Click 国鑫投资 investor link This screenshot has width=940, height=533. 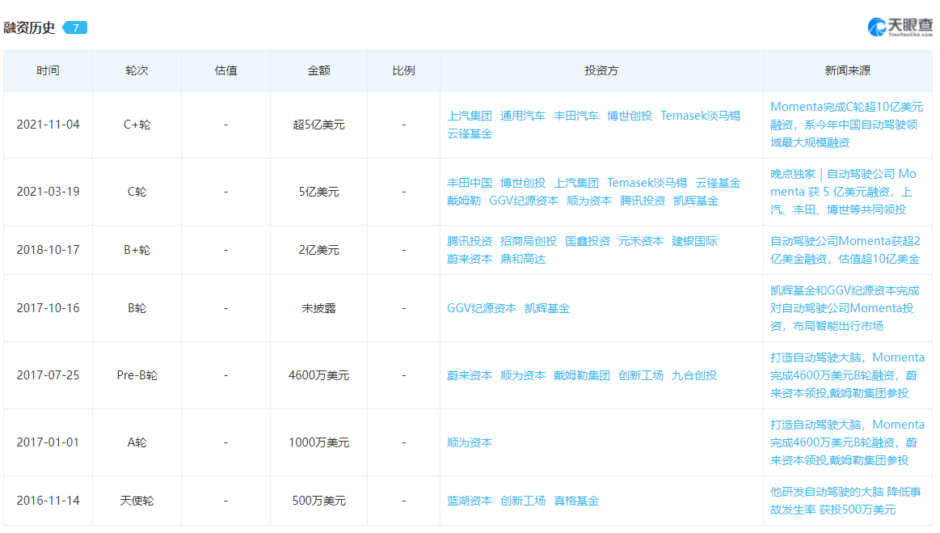(588, 241)
